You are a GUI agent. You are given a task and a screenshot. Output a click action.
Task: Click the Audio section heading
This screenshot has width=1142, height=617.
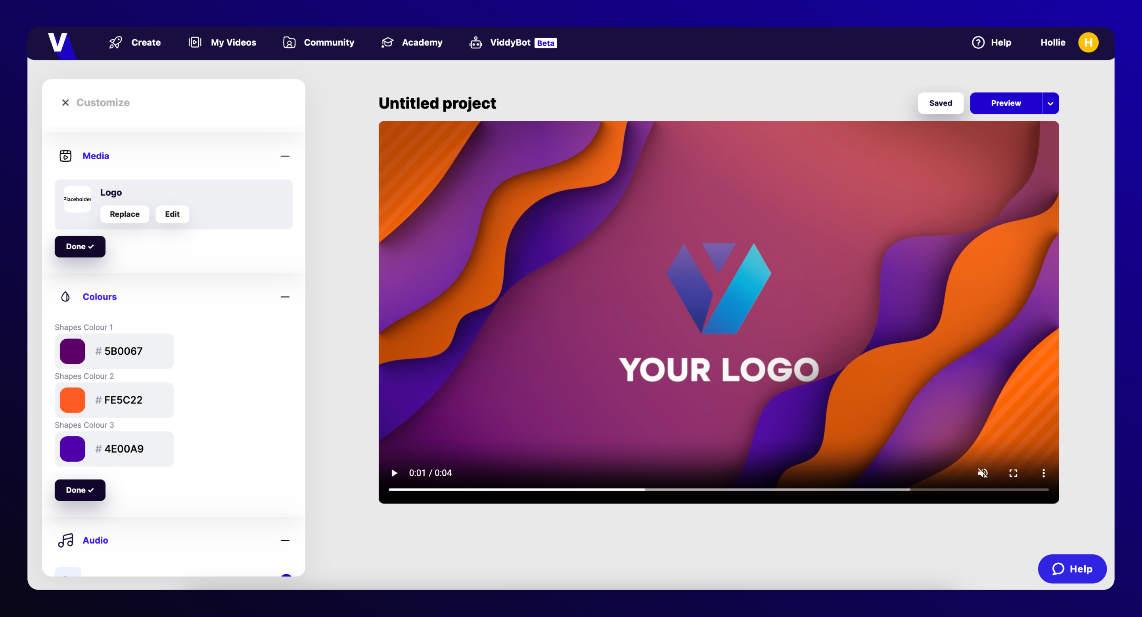(95, 541)
